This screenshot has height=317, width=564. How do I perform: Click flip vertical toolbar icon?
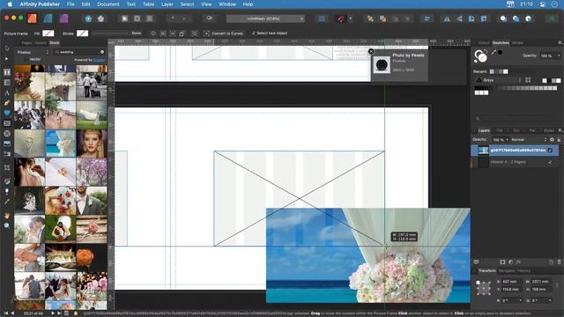(459, 18)
